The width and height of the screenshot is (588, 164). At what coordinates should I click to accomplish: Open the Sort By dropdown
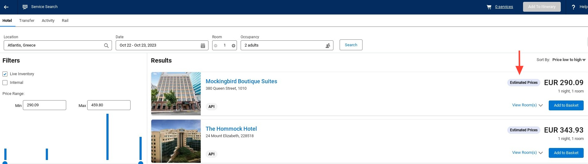(x=569, y=60)
